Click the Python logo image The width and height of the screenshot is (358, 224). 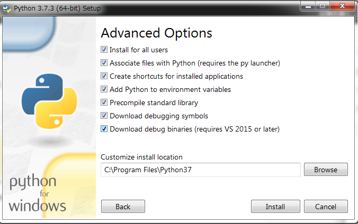coord(49,101)
